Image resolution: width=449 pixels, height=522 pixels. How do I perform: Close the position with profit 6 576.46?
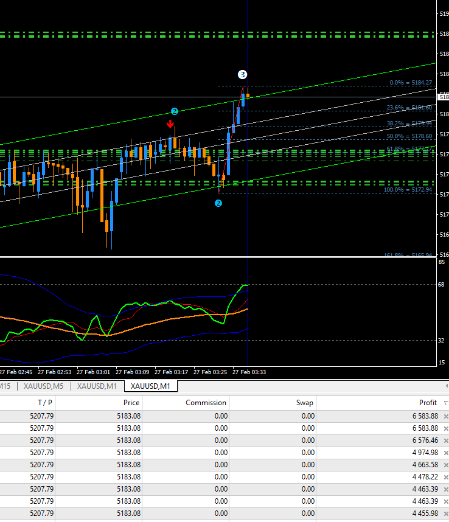(x=445, y=440)
